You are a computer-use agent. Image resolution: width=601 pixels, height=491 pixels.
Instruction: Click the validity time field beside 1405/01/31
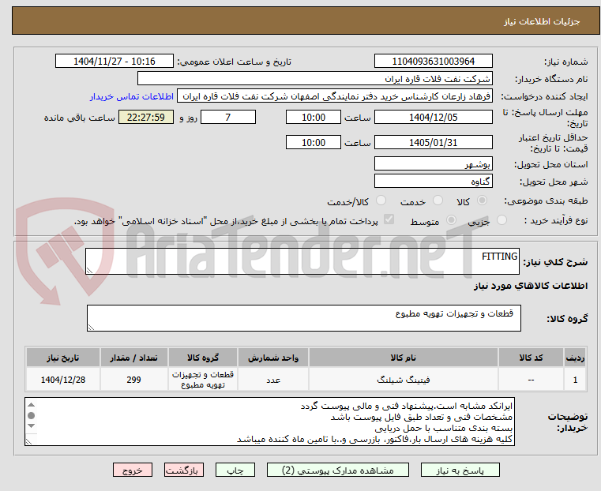point(314,142)
